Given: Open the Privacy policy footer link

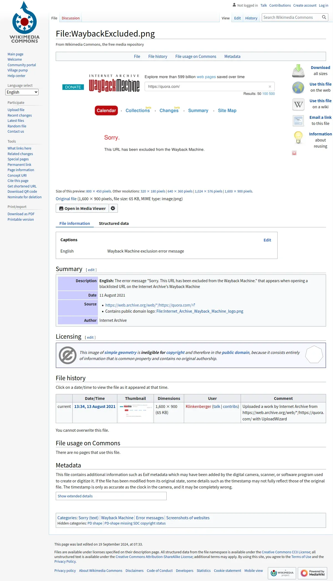Looking at the screenshot, I should pos(65,571).
